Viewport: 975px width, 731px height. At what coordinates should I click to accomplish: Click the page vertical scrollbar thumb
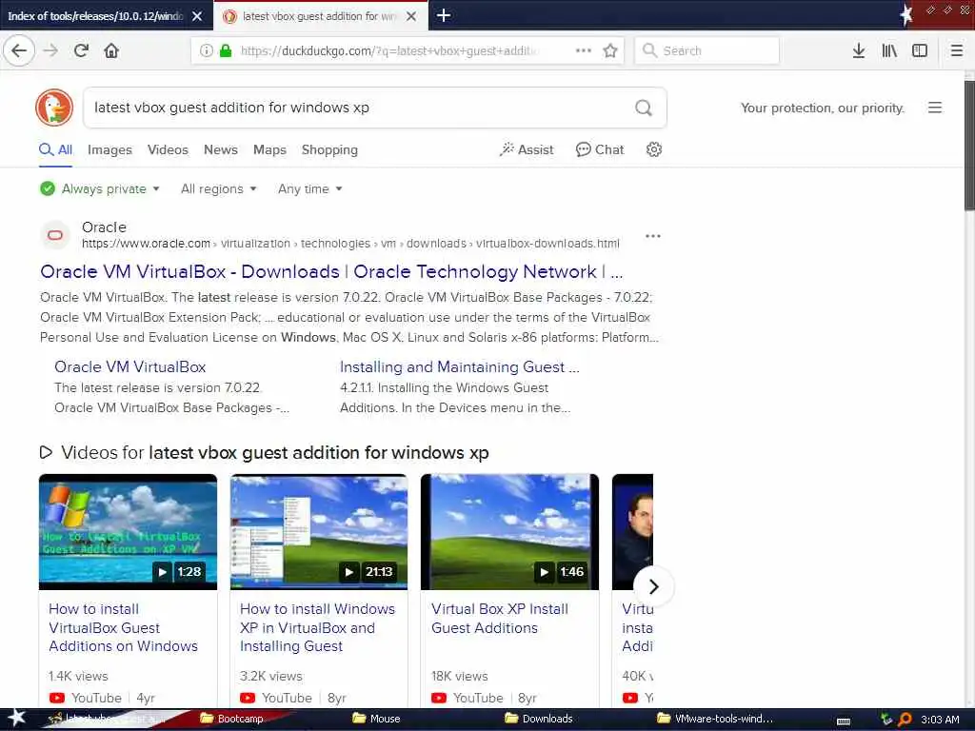(x=969, y=146)
